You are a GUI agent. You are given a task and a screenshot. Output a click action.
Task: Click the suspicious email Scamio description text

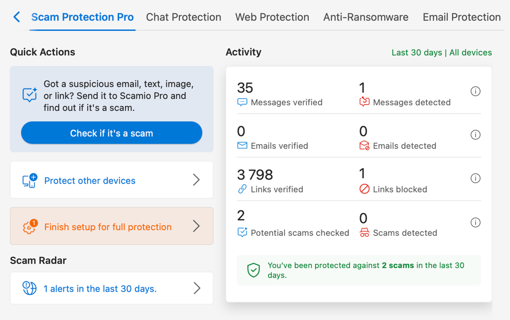[119, 96]
